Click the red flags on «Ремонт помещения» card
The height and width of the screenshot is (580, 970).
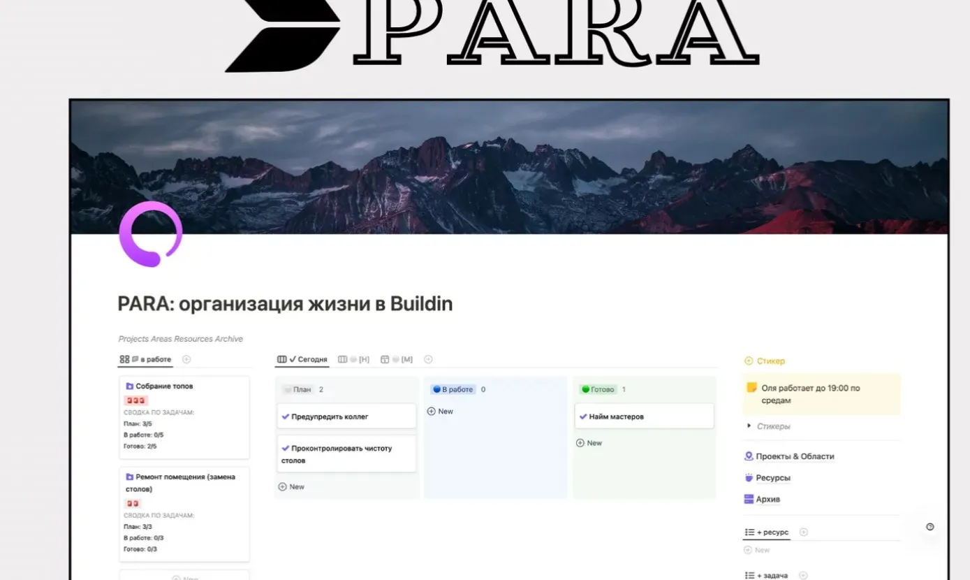pyautogui.click(x=133, y=503)
